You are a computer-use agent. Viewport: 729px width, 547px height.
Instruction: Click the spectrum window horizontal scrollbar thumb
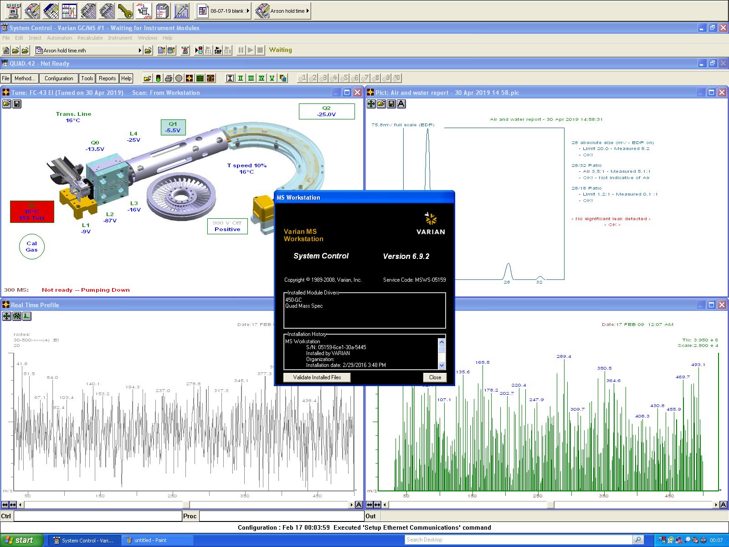(550, 505)
